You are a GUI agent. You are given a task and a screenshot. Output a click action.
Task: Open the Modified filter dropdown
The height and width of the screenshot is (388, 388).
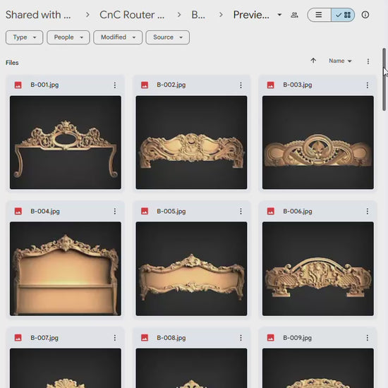[118, 37]
